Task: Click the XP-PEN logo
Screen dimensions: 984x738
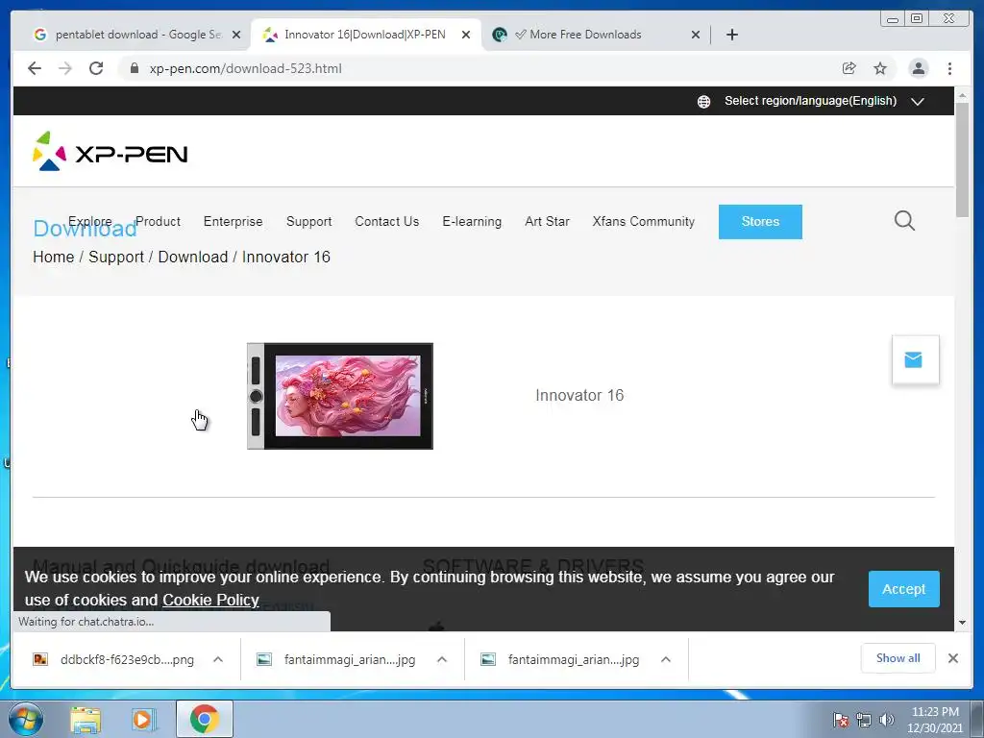Action: click(x=110, y=151)
